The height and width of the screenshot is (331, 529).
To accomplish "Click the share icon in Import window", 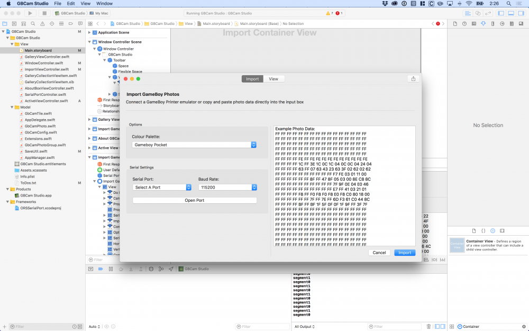I will (413, 79).
